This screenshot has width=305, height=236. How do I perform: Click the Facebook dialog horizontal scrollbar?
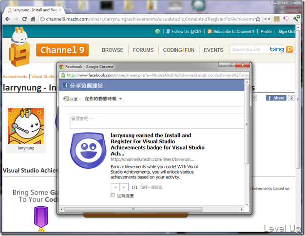[133, 210]
